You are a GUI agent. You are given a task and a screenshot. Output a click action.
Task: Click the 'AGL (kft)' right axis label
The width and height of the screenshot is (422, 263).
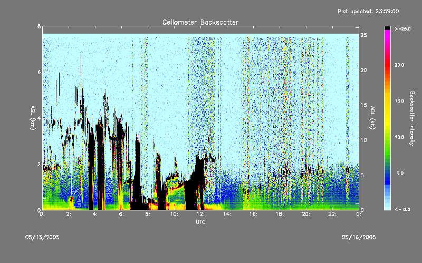click(372, 118)
